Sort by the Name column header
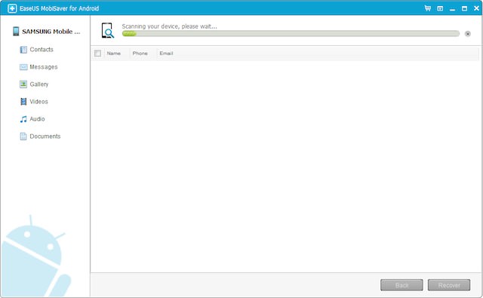The width and height of the screenshot is (483, 298). [114, 54]
